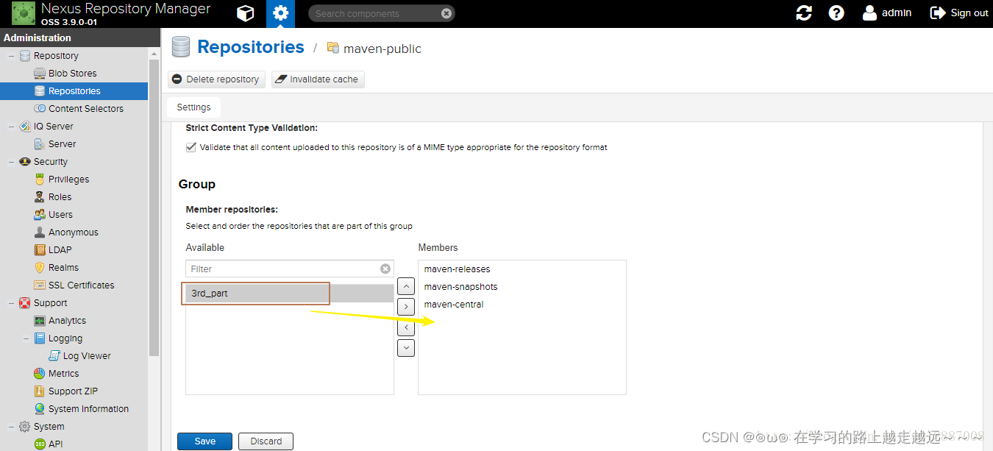Click Sign out
The image size is (993, 451).
click(959, 13)
